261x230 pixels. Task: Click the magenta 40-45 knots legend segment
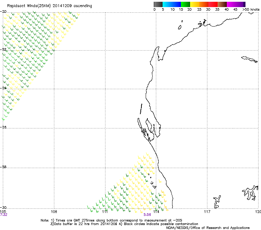[231, 4]
